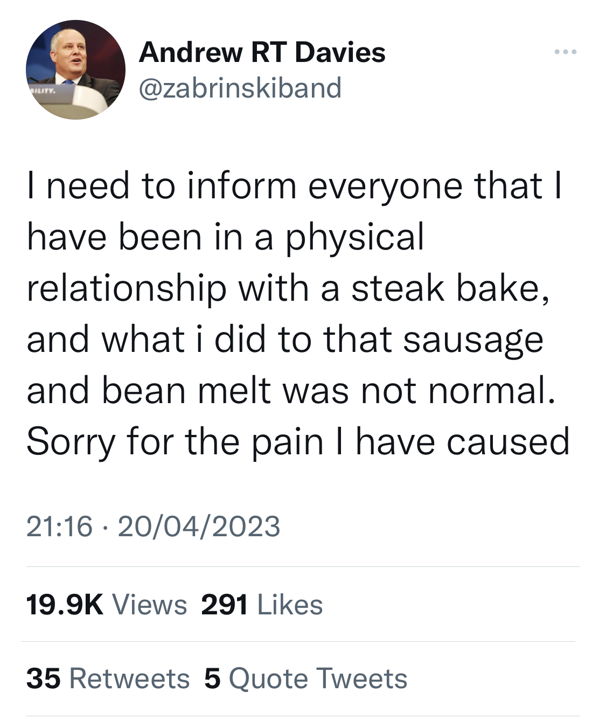
Task: Click the 'Retweets' label text
Action: pyautogui.click(x=130, y=679)
